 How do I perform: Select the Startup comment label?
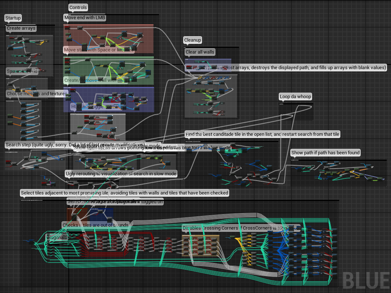coord(13,18)
